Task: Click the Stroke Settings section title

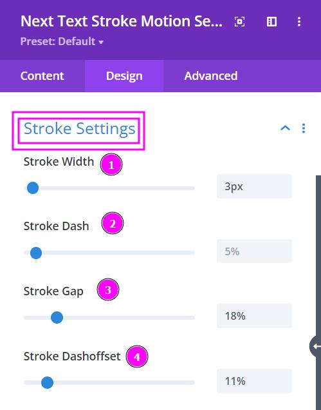Action: (79, 129)
